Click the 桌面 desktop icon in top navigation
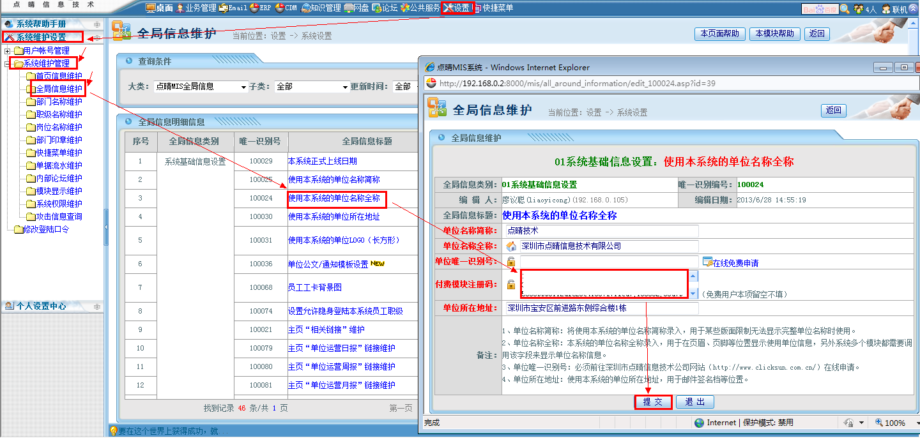The width and height of the screenshot is (920, 438). pyautogui.click(x=151, y=8)
